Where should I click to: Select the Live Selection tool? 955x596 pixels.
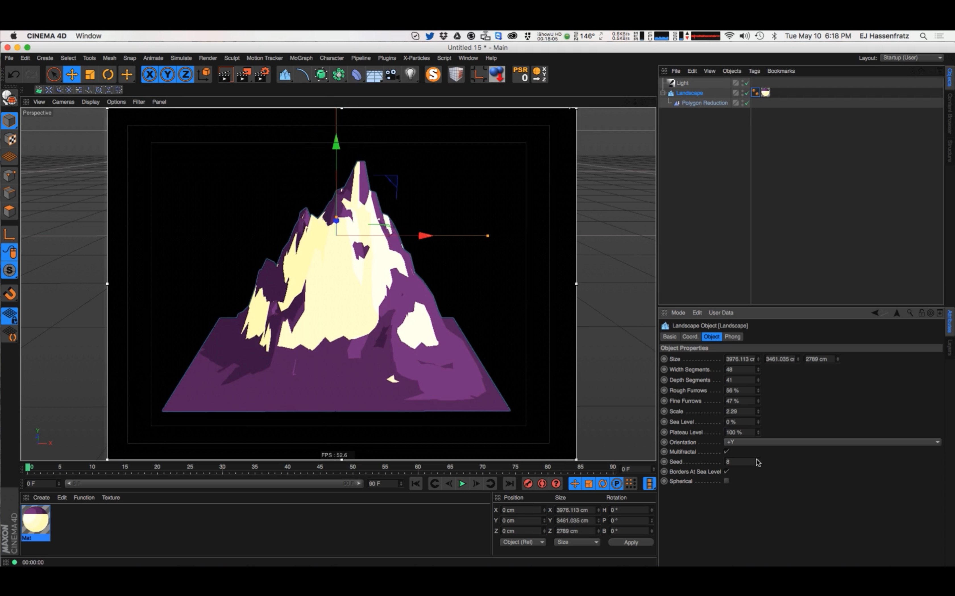coord(54,74)
